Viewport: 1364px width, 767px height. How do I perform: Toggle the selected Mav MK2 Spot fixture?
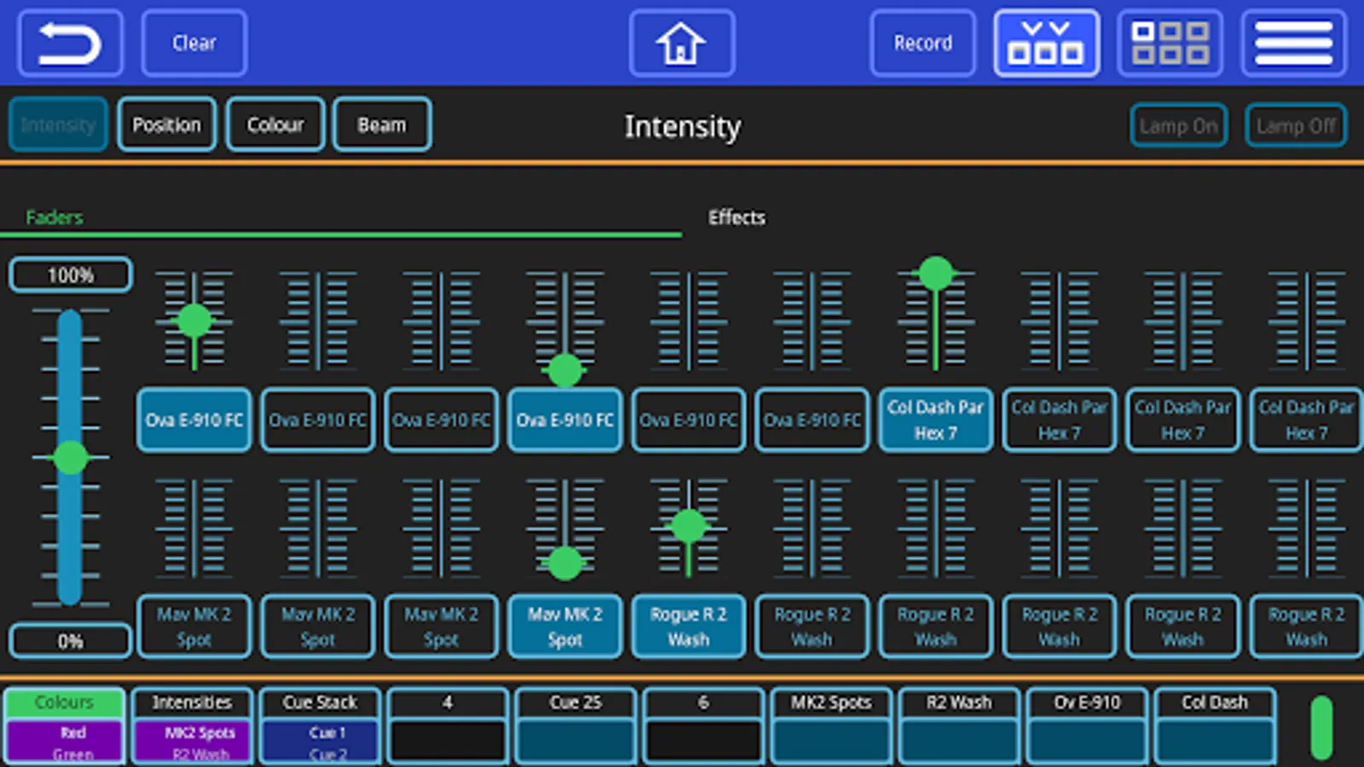pos(564,626)
